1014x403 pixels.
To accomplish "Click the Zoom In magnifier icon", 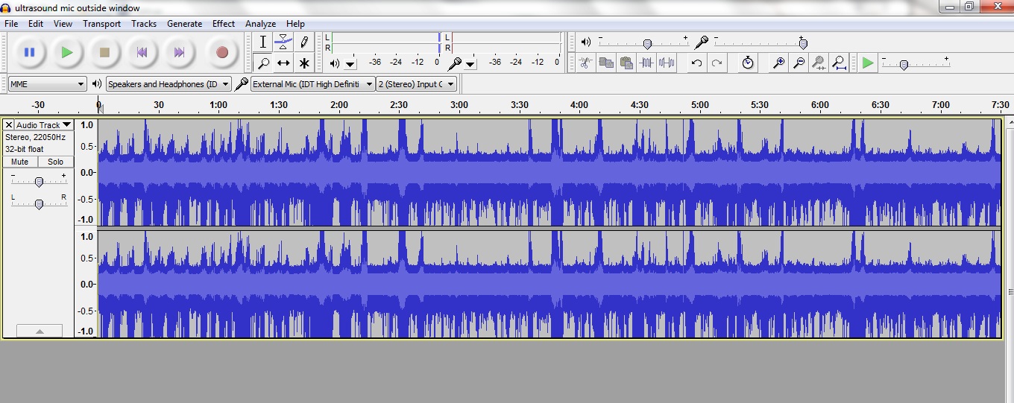I will (778, 63).
